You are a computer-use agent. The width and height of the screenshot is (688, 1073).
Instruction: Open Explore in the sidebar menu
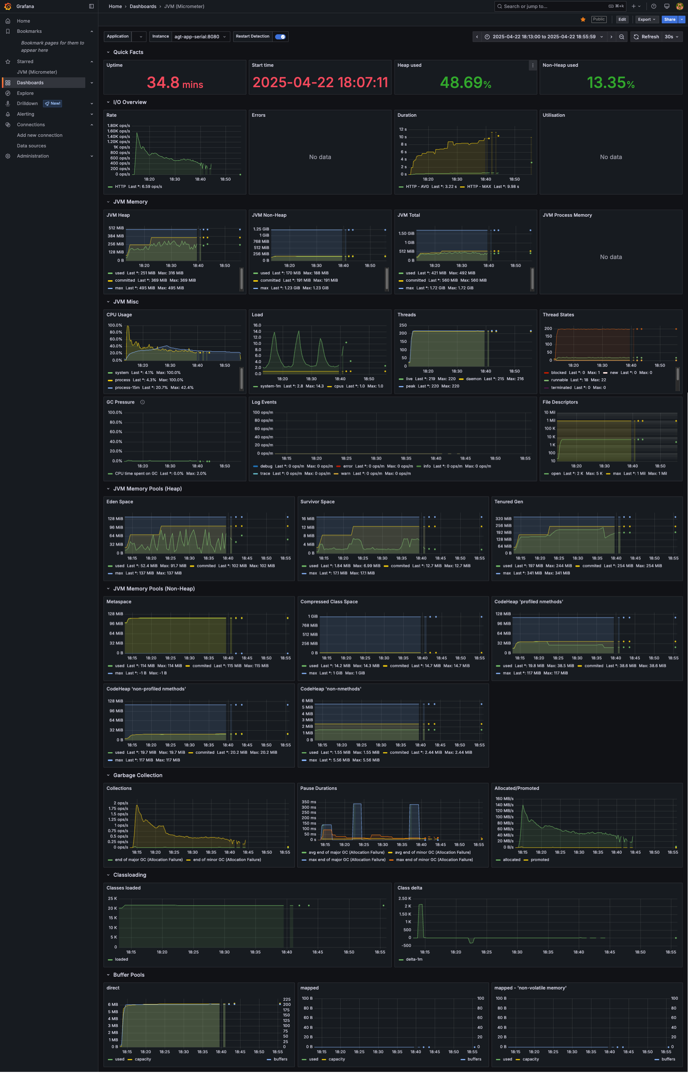click(26, 93)
